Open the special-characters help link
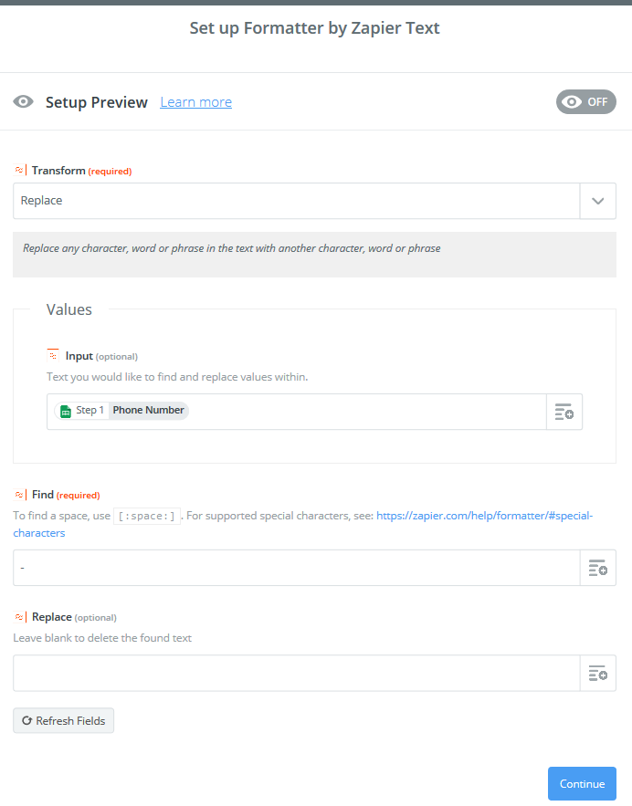The height and width of the screenshot is (806, 632). coord(303,524)
